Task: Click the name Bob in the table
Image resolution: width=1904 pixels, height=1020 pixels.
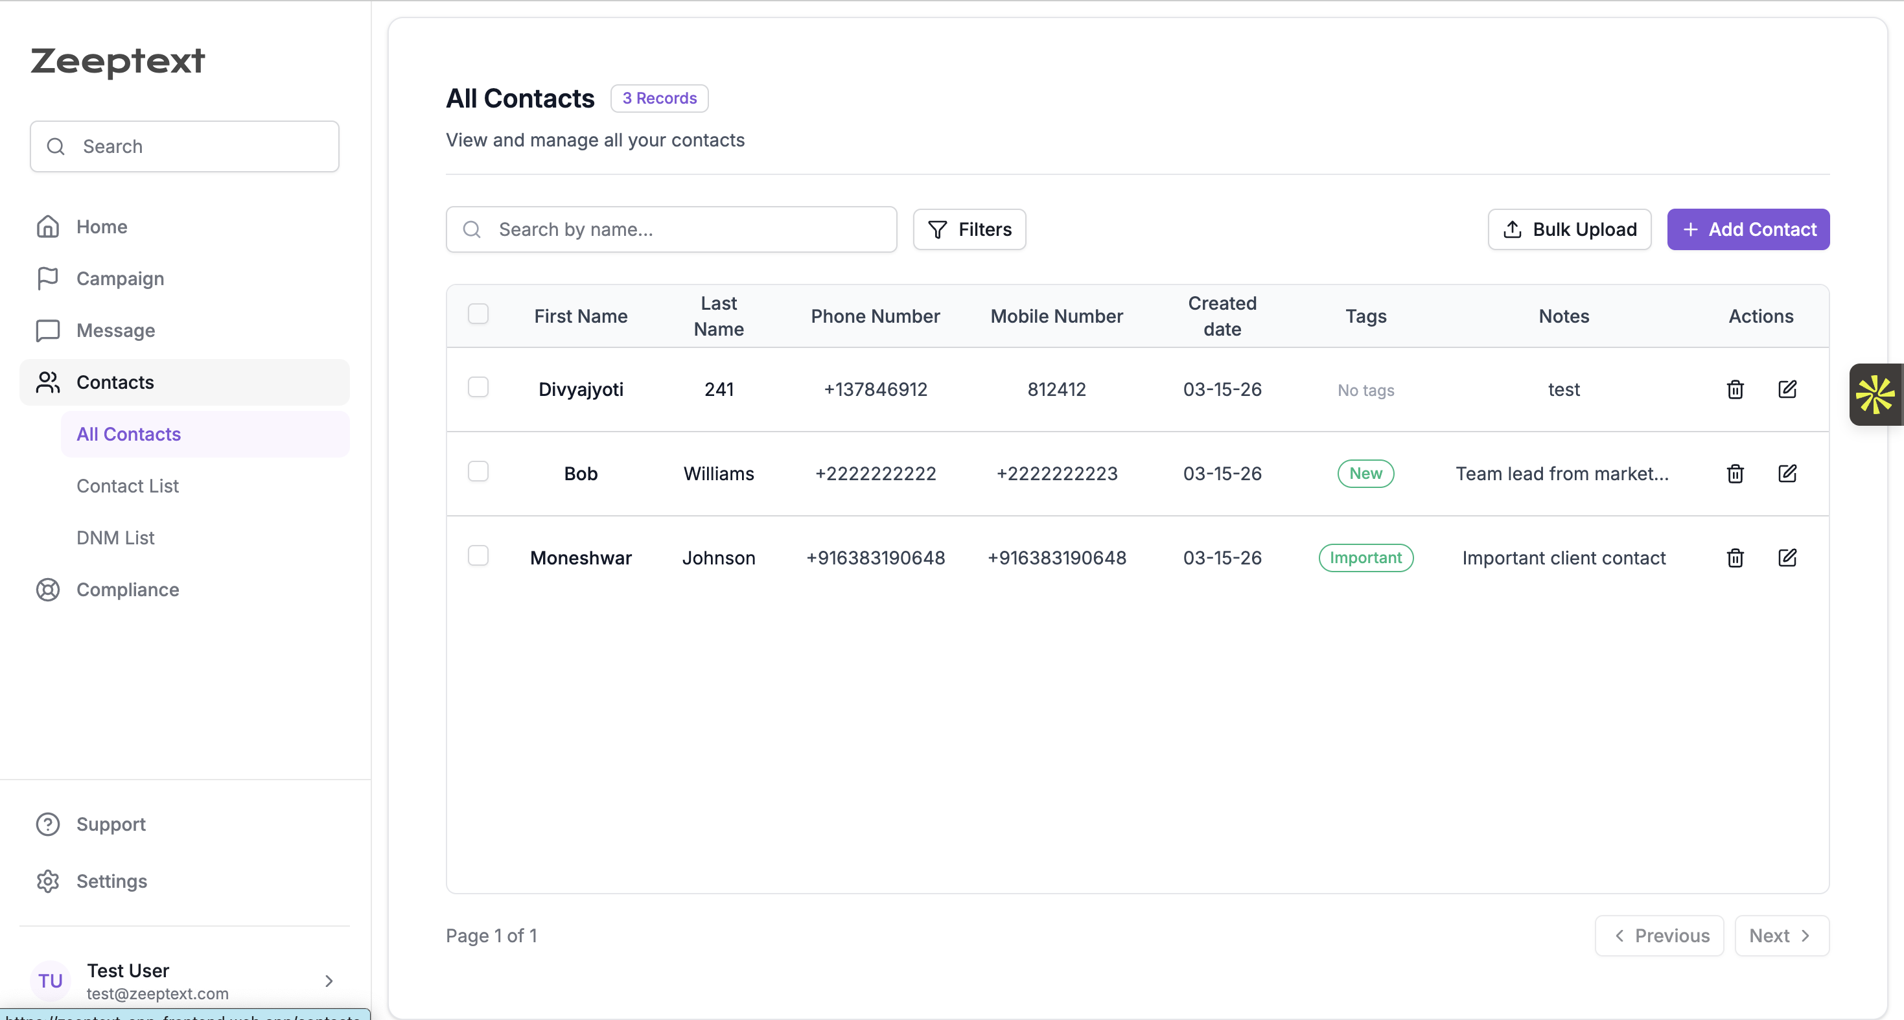Action: 580,474
